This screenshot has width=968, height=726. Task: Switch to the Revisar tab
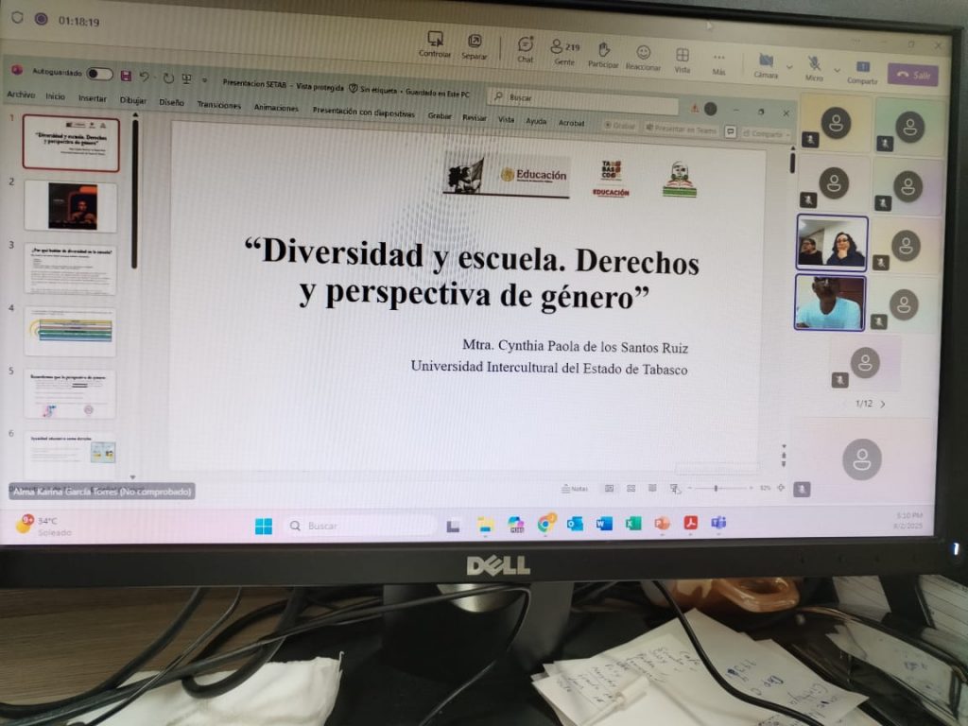pos(475,117)
